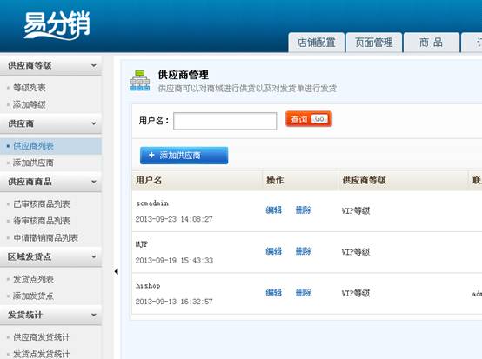Click the 供应商等级 sidebar header
482x359 pixels.
click(50, 65)
